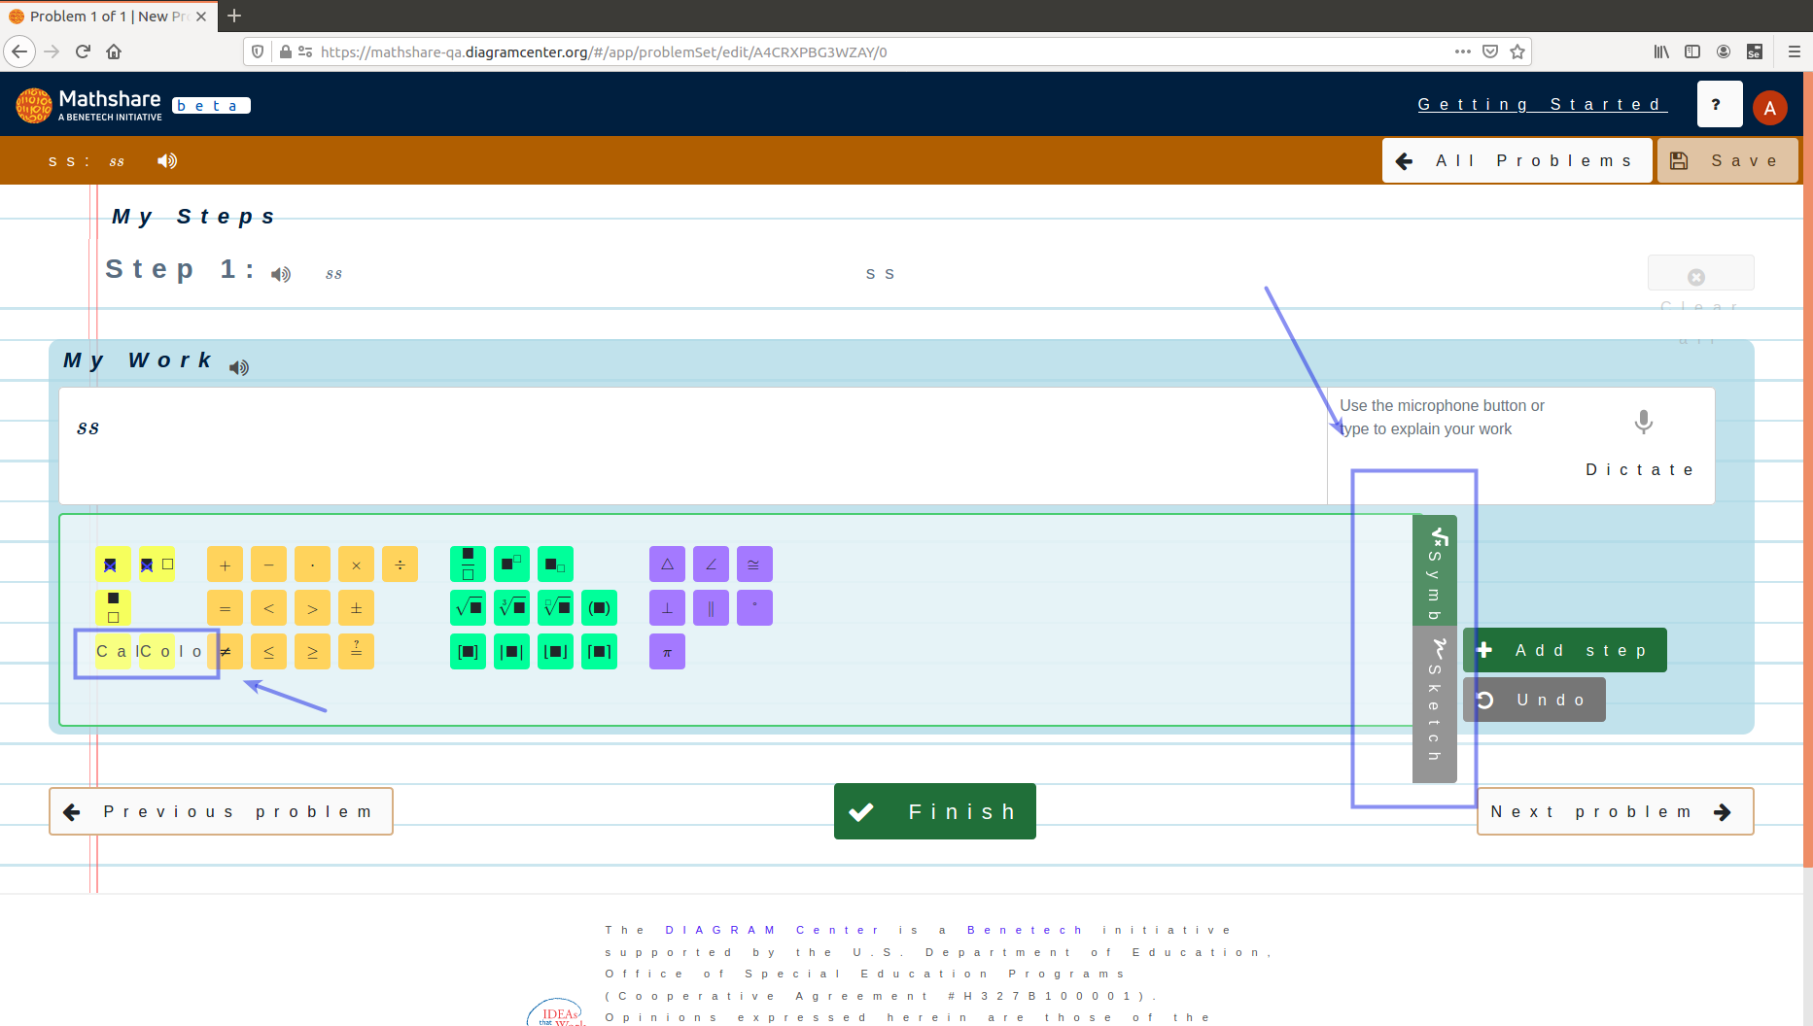Insert the parallel lines symbol
The height and width of the screenshot is (1026, 1813).
(x=711, y=607)
